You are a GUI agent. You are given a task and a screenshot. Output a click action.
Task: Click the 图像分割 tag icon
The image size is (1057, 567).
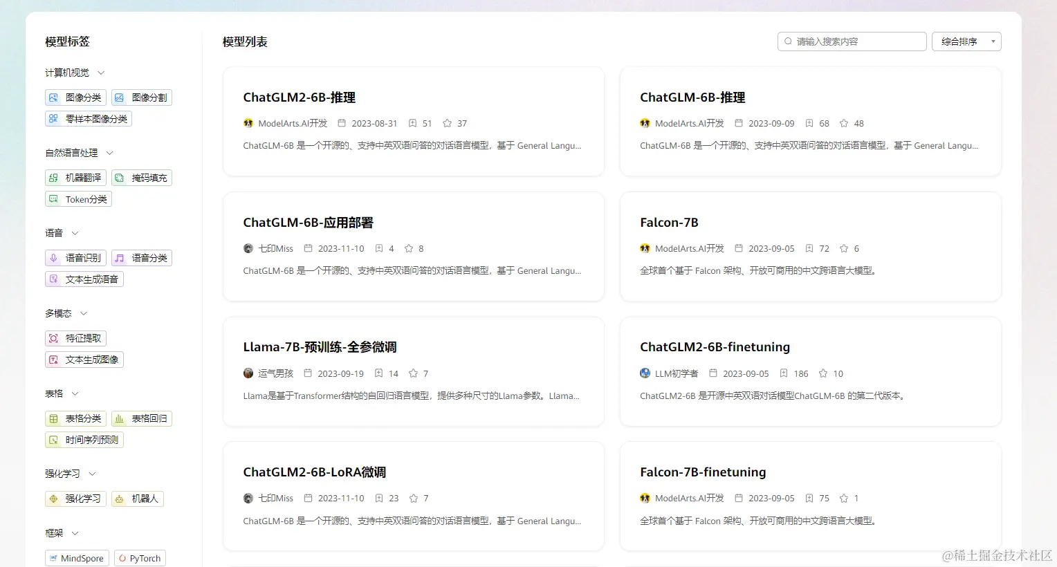point(119,97)
